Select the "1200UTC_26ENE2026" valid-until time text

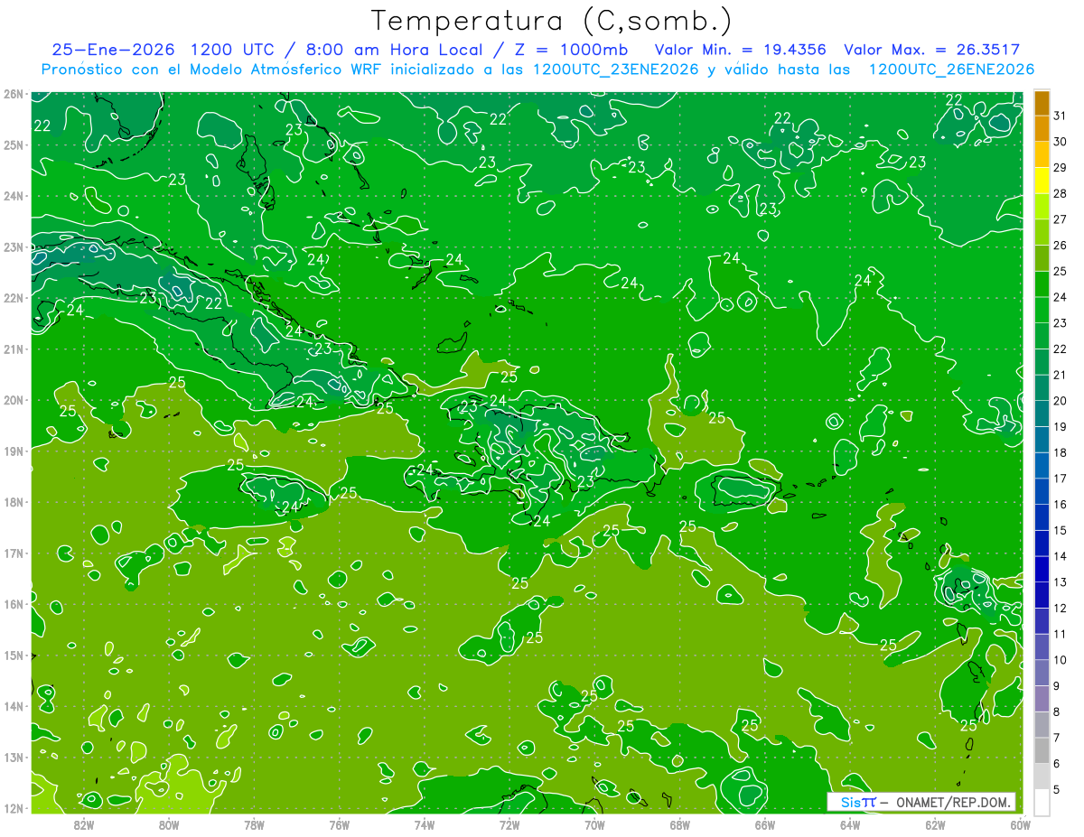click(951, 70)
